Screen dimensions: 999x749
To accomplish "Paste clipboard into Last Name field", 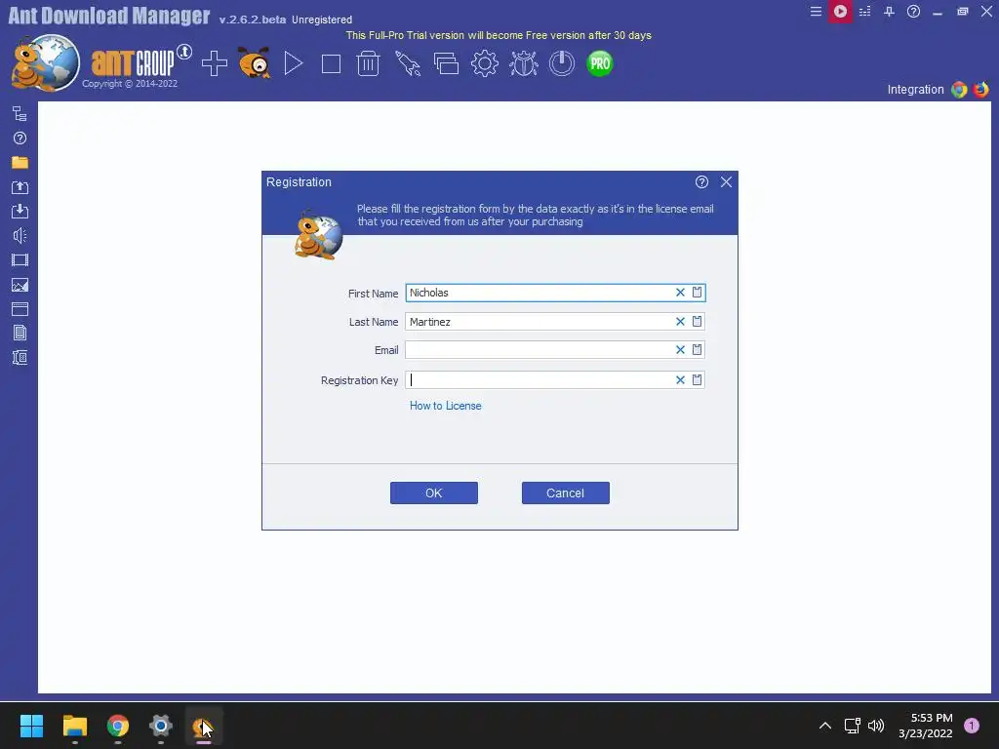I will tap(697, 322).
